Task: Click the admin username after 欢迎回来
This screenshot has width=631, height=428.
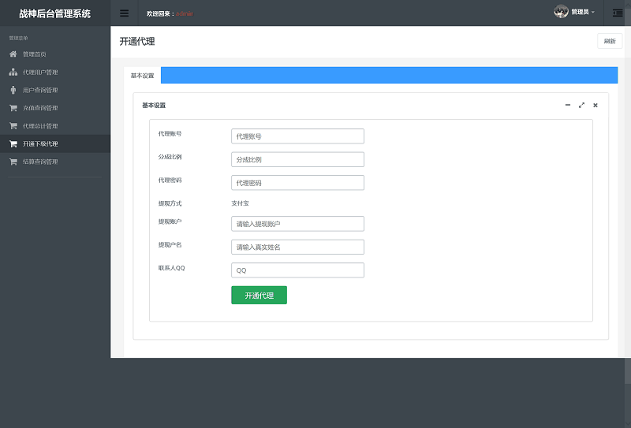Action: click(185, 13)
